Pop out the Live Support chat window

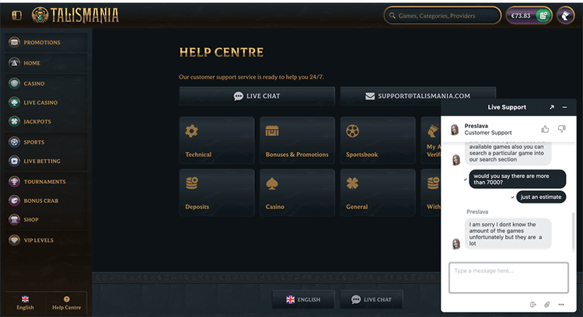(552, 107)
